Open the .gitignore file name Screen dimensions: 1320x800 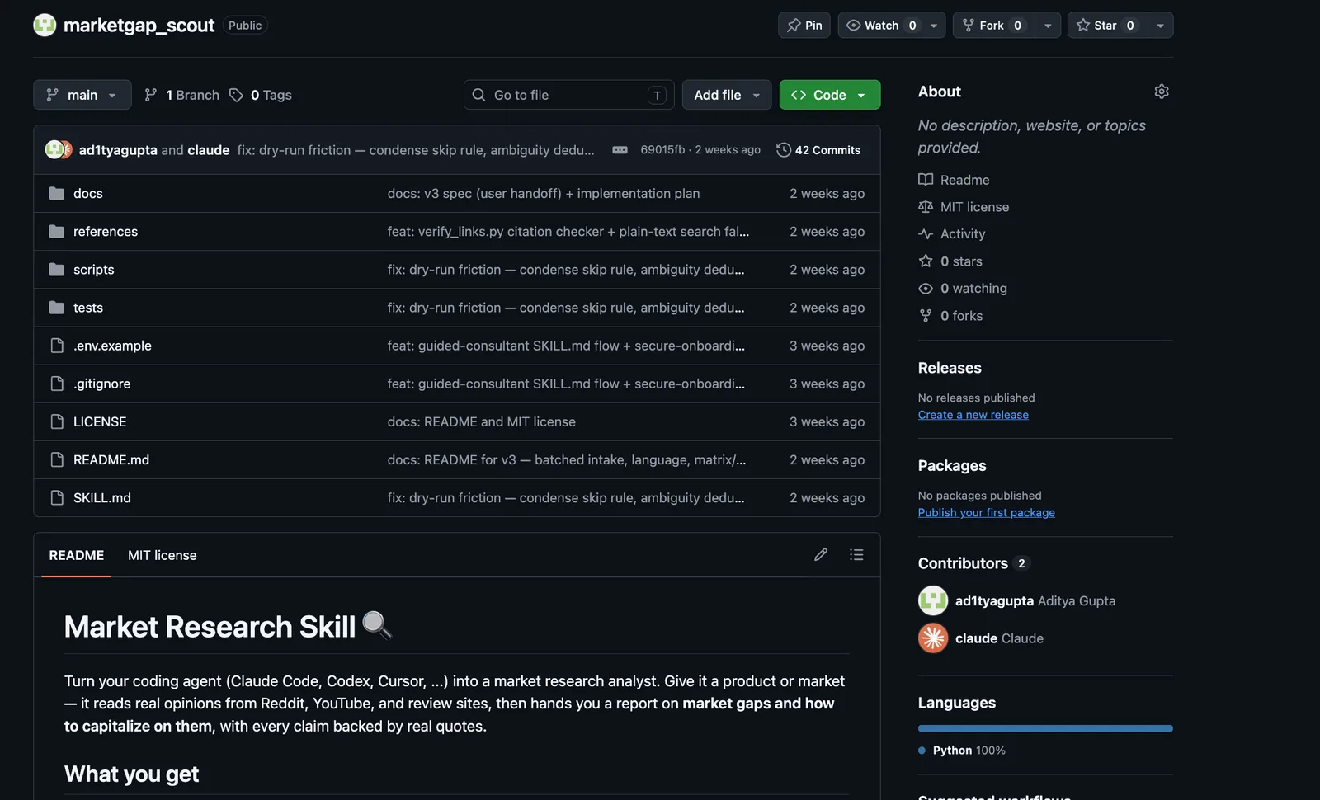coord(101,384)
